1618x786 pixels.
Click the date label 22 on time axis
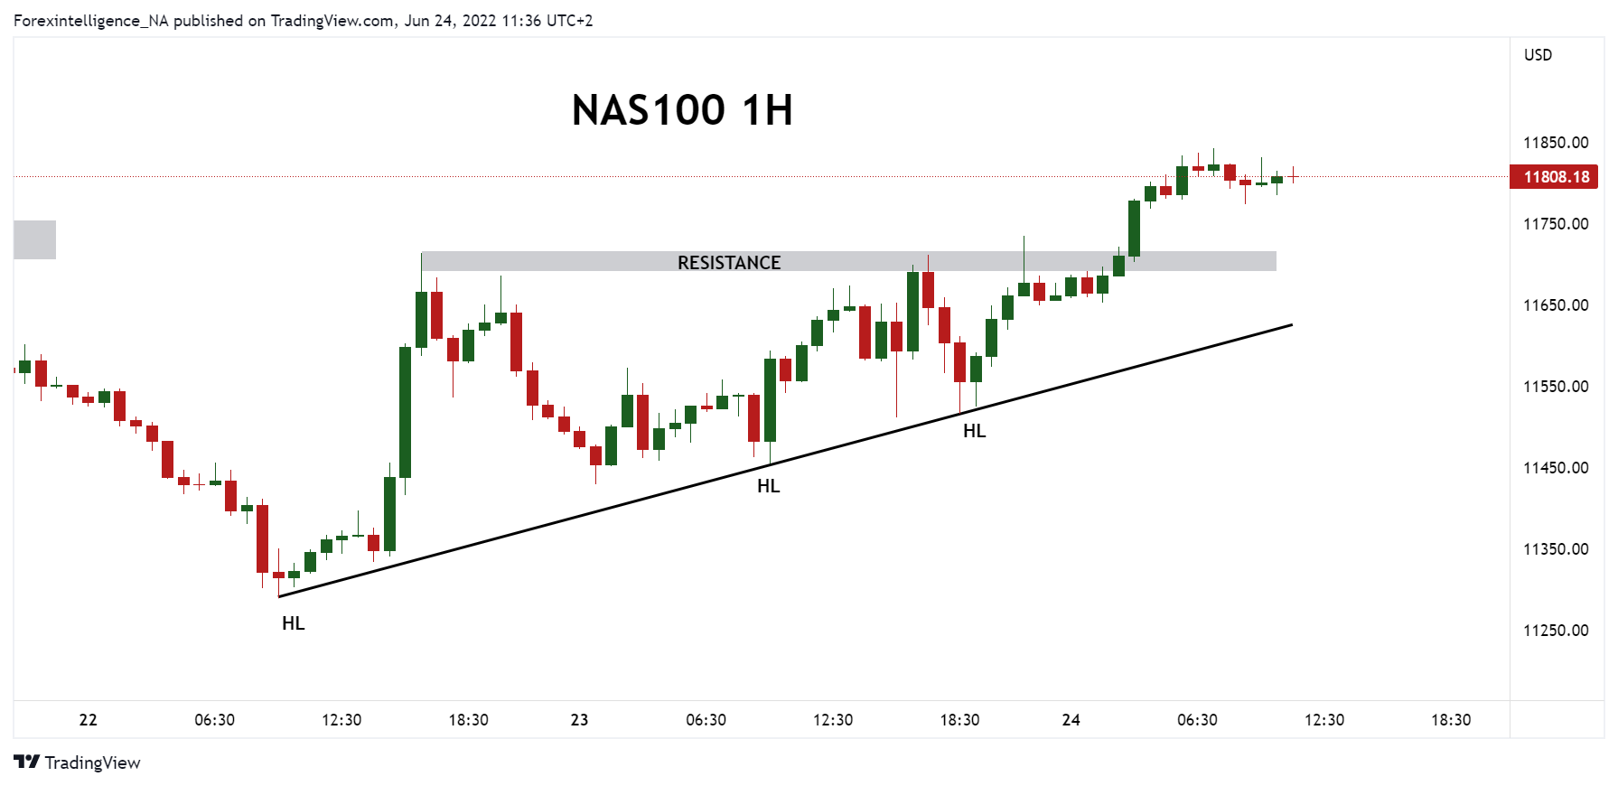(88, 720)
